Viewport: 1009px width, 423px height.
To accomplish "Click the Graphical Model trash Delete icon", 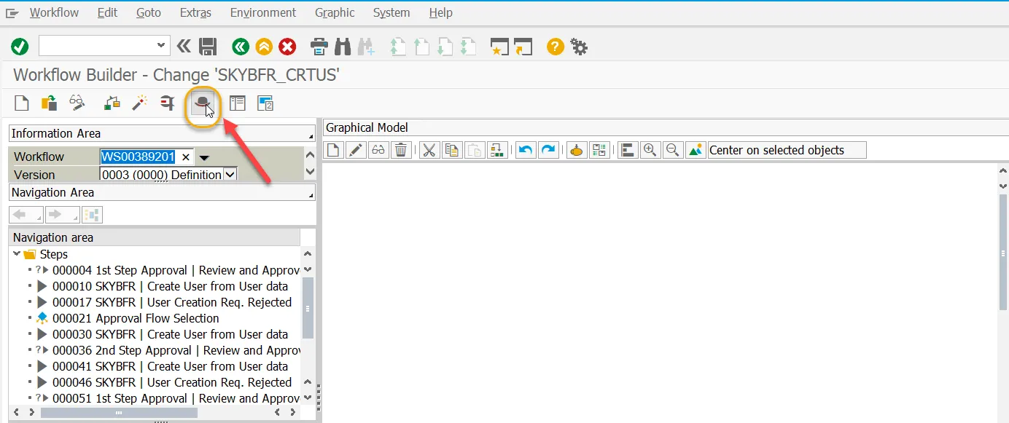I will tap(400, 150).
